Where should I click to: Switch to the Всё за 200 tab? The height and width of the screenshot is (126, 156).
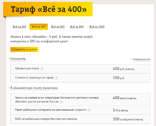pyautogui.click(x=19, y=27)
